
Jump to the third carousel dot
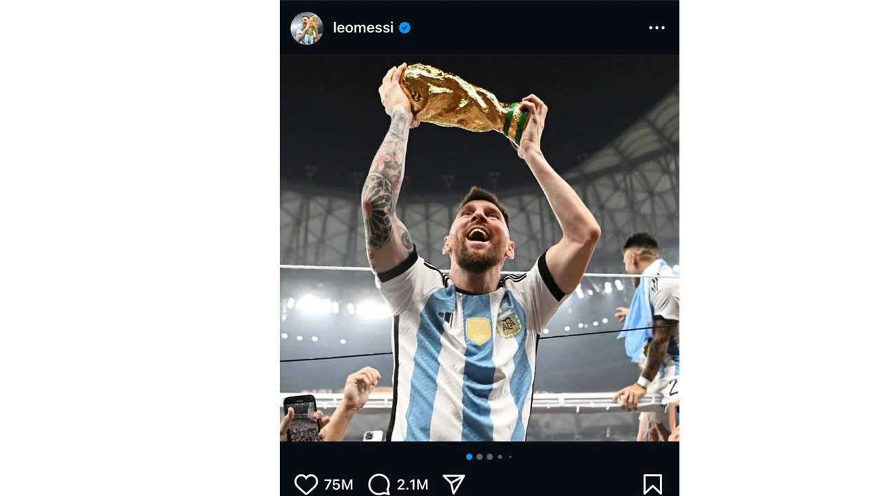point(490,457)
